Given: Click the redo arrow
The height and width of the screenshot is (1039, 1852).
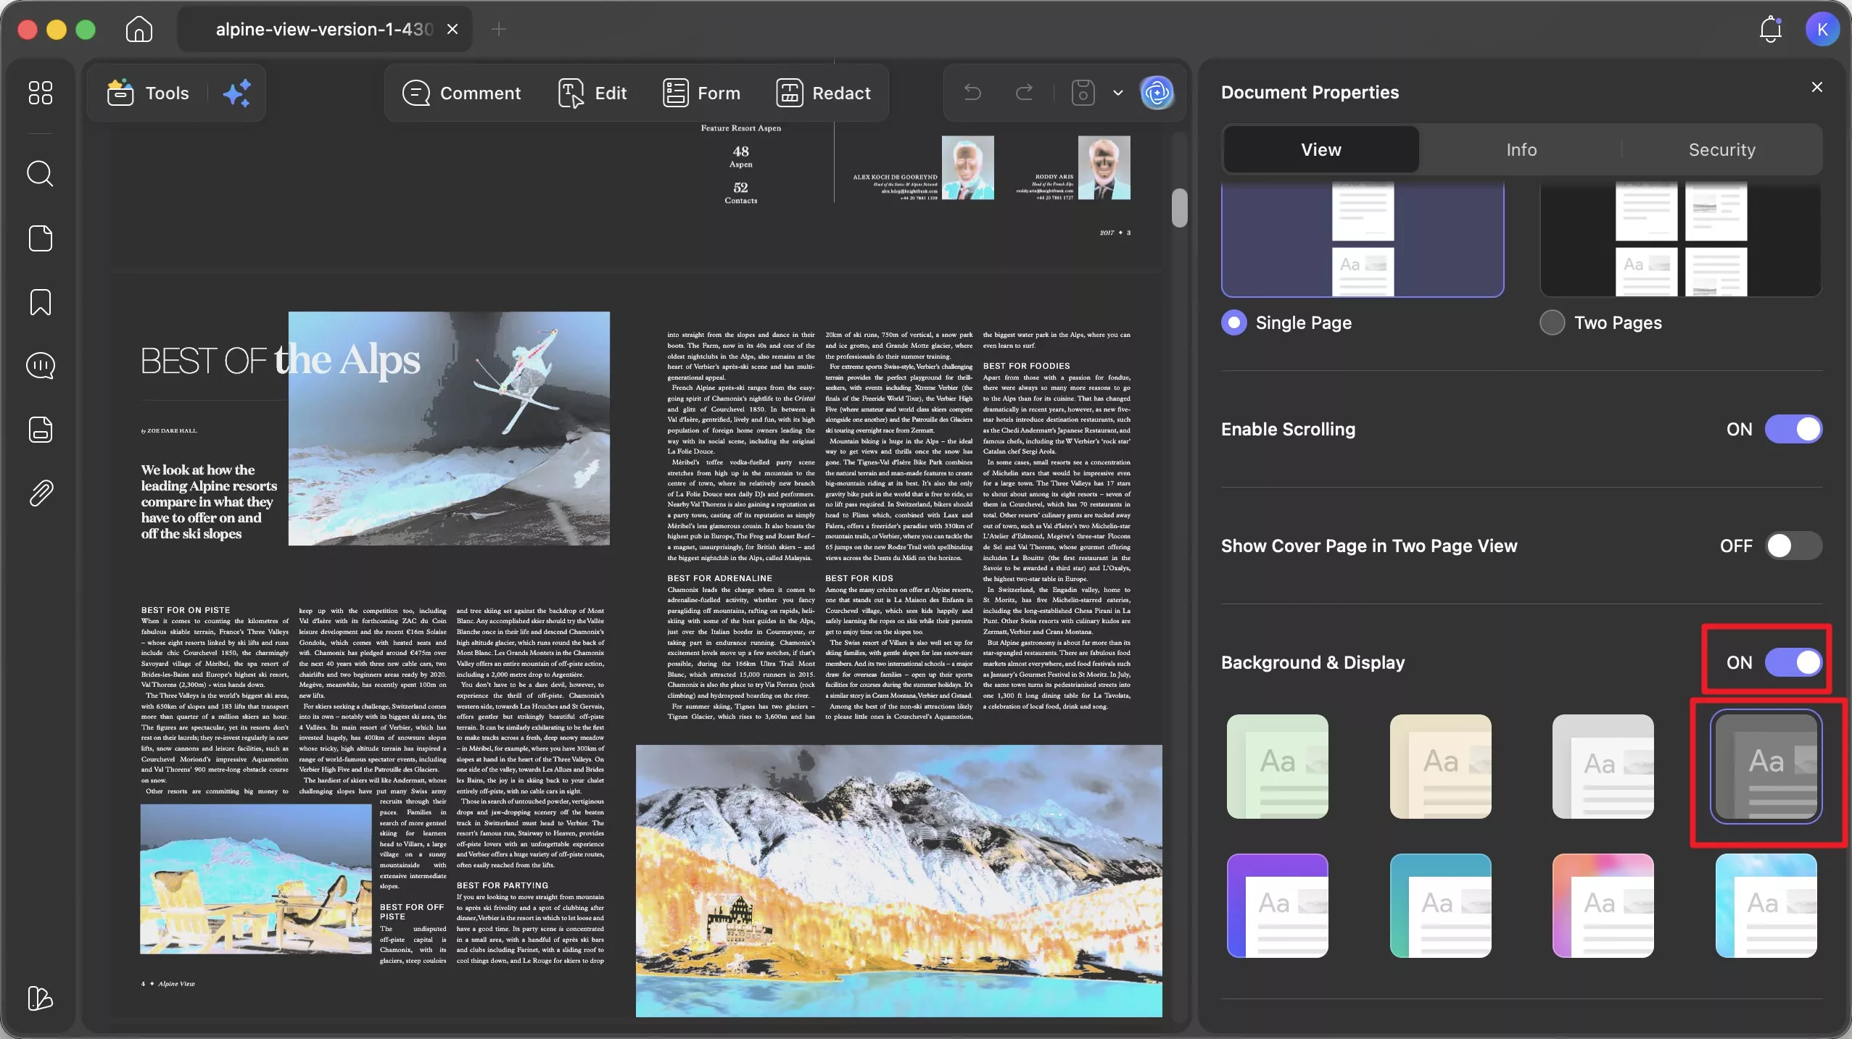Looking at the screenshot, I should (1024, 93).
